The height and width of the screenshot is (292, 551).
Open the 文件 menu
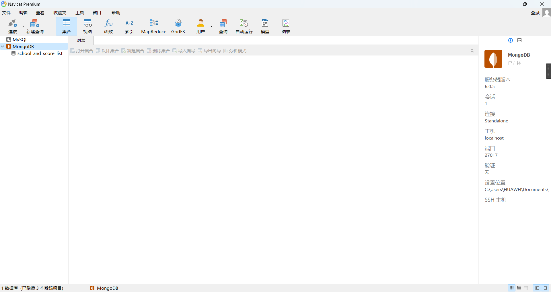pos(6,13)
